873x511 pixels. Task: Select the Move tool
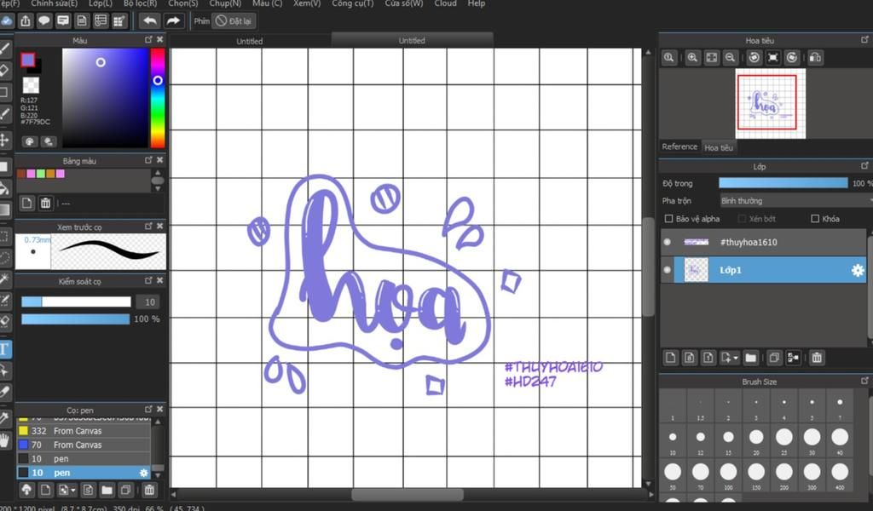(4, 140)
